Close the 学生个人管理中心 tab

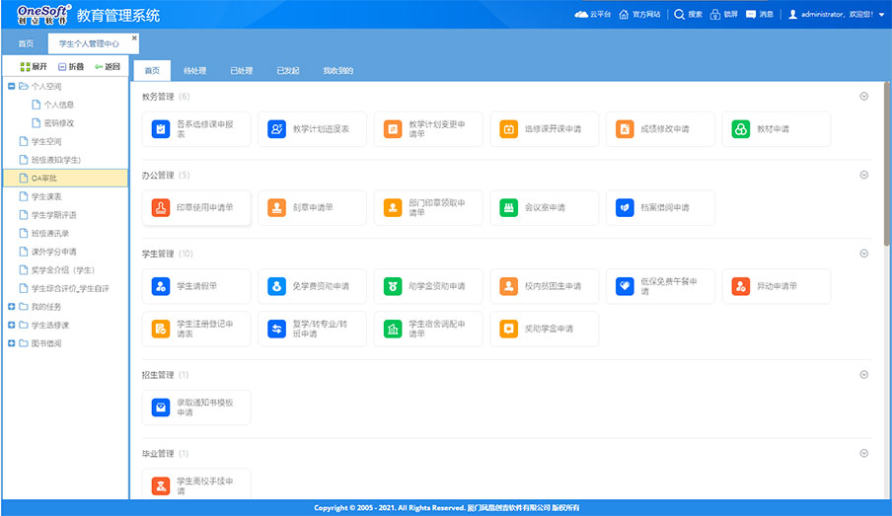135,37
